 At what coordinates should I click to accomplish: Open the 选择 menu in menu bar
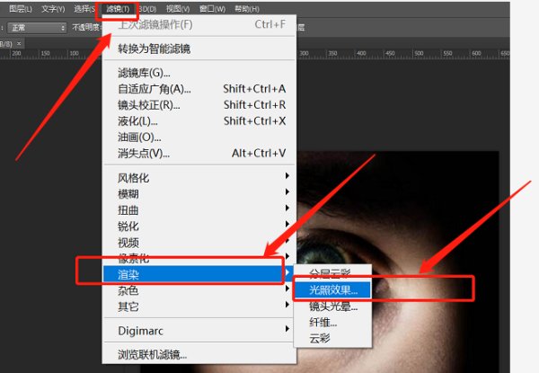coord(84,9)
